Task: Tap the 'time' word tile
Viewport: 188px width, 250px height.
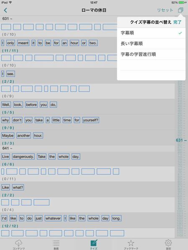Action: coord(67,120)
